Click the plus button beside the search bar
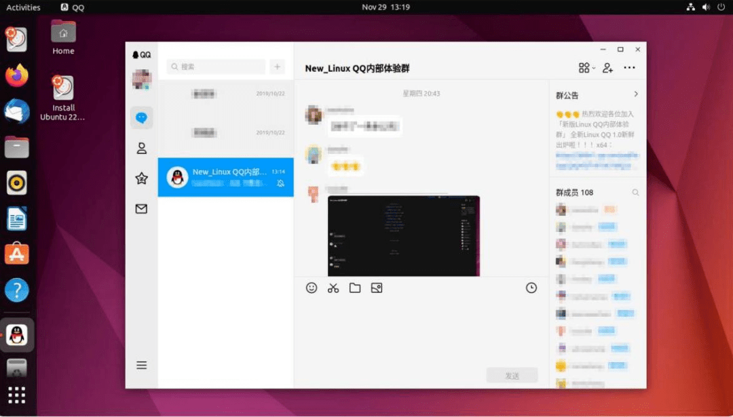 (x=277, y=66)
